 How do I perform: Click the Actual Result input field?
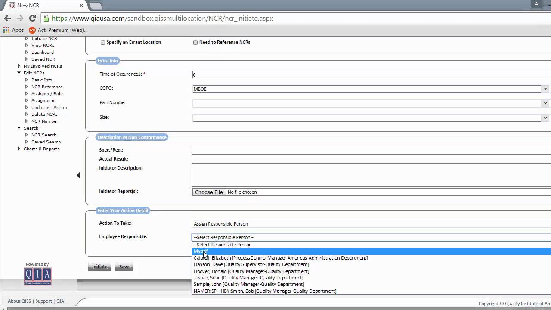coord(371,160)
